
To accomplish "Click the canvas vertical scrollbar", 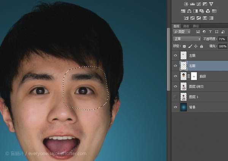I will pyautogui.click(x=168, y=59).
